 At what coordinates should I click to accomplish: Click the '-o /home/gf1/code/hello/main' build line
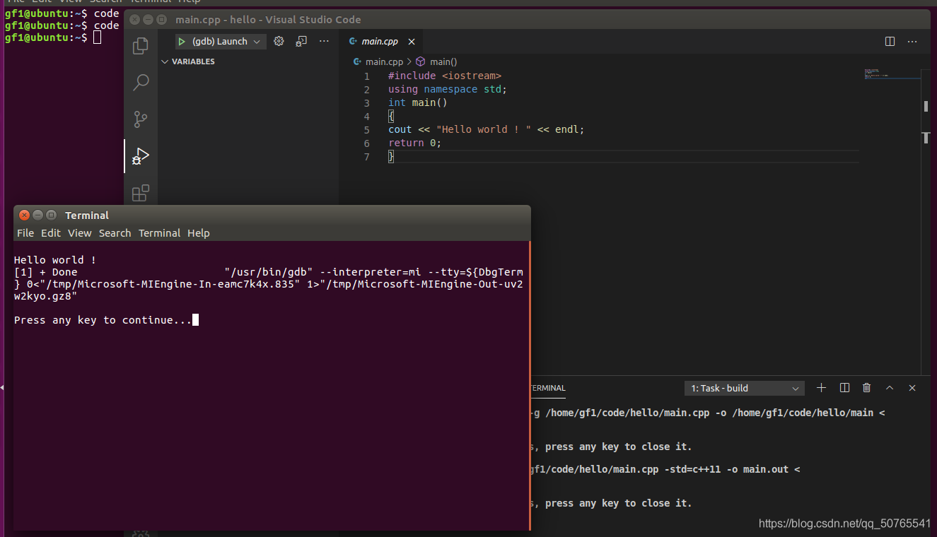pyautogui.click(x=706, y=413)
